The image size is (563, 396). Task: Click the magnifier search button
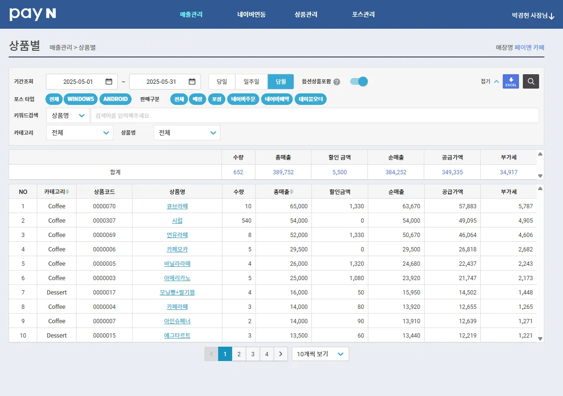[530, 81]
